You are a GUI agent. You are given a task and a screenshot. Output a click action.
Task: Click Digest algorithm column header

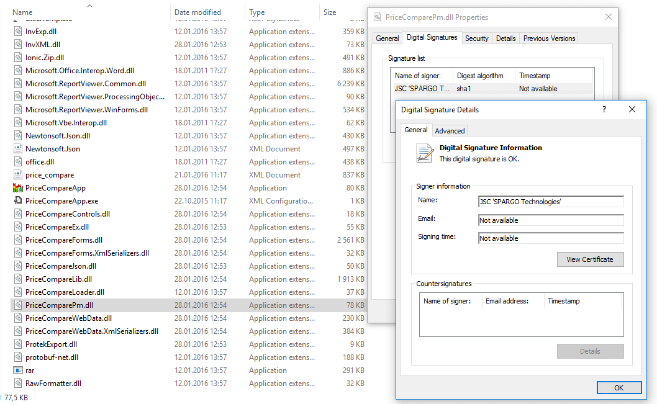484,76
